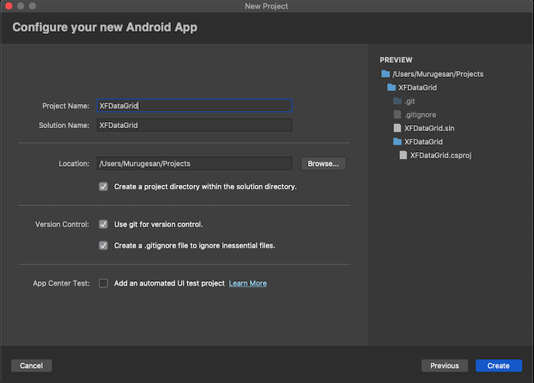Click the red close window button

point(7,6)
